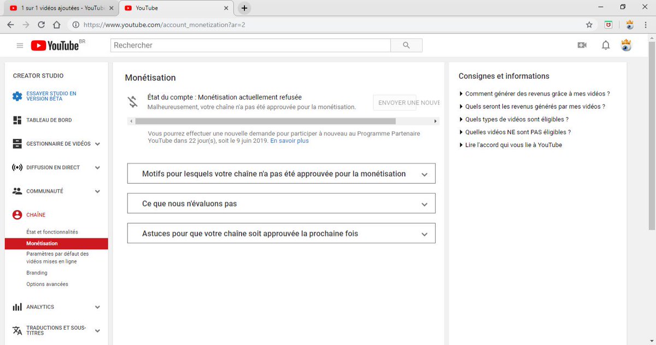656x345 pixels.
Task: Click the red shield extension icon
Action: 608,25
